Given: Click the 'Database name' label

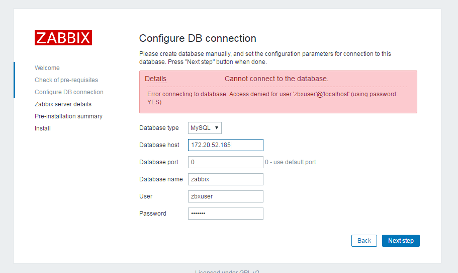Looking at the screenshot, I should tap(161, 179).
